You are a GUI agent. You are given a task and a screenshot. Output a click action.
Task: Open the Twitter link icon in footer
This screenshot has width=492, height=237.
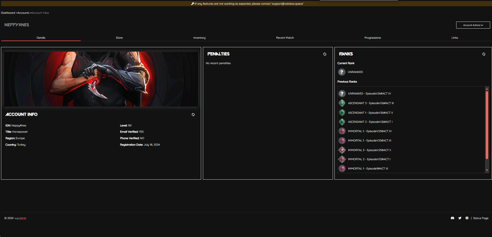point(460,218)
